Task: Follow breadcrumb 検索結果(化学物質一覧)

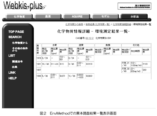Action: click(98, 24)
